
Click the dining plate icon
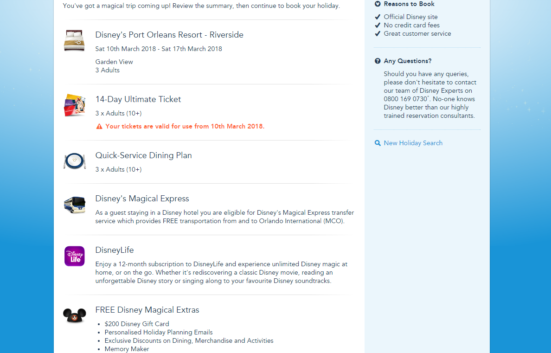[75, 161]
